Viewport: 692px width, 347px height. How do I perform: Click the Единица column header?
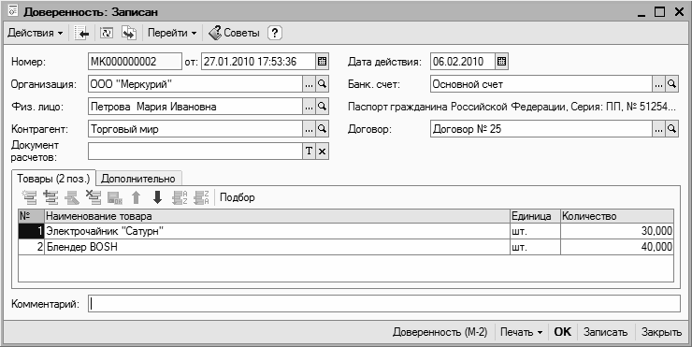point(535,216)
